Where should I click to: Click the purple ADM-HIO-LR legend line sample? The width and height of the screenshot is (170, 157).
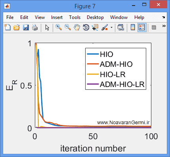coord(93,84)
